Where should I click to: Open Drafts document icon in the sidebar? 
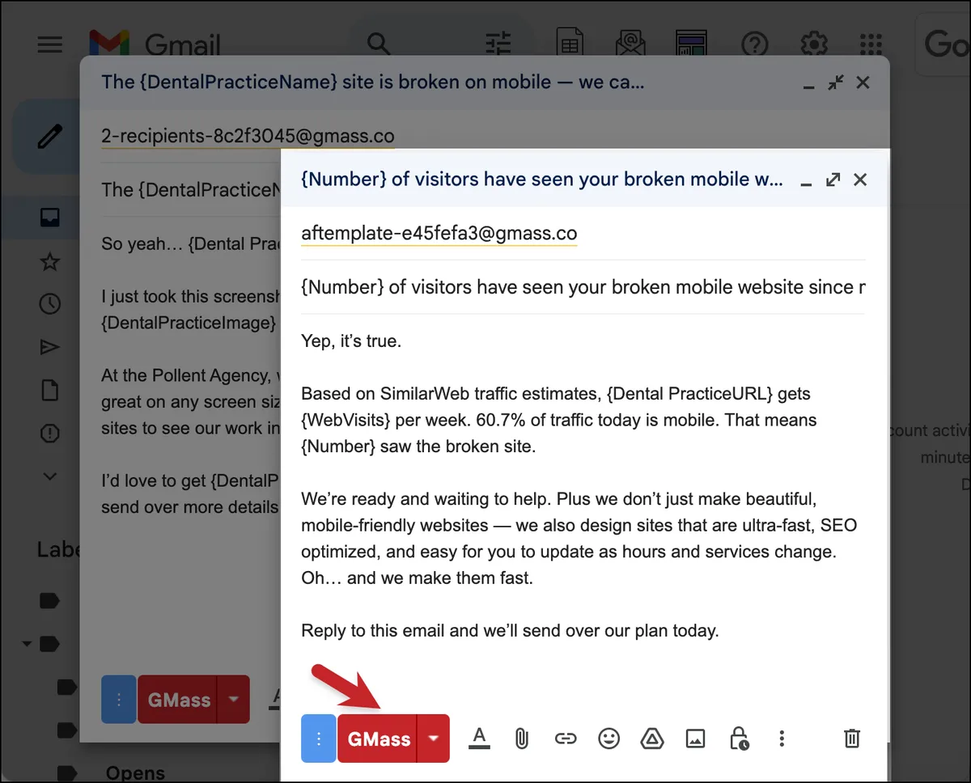(x=50, y=391)
